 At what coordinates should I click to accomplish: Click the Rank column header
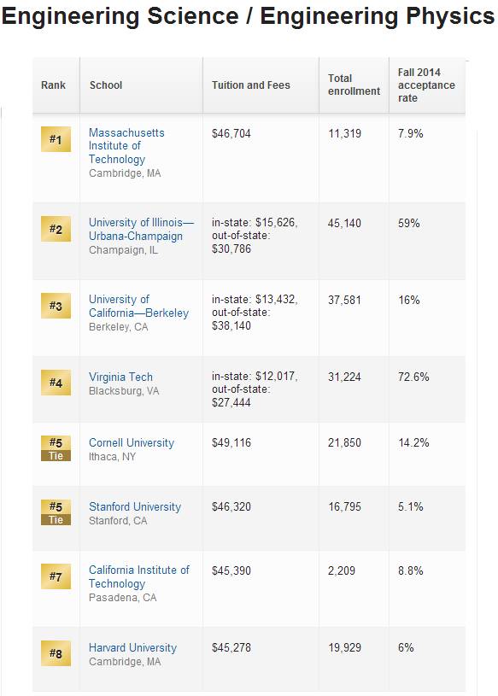(53, 85)
